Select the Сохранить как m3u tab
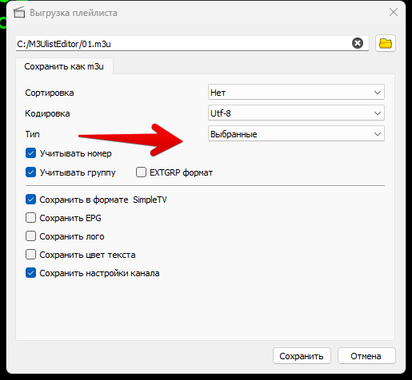Viewport: 412px width, 380px height. tap(64, 66)
